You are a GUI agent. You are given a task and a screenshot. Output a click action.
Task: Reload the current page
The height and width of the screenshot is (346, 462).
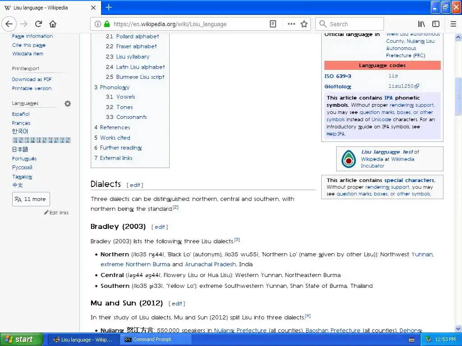tap(38, 24)
